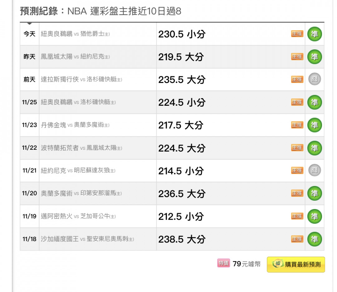Click the 11/19 date cell

[29, 216]
